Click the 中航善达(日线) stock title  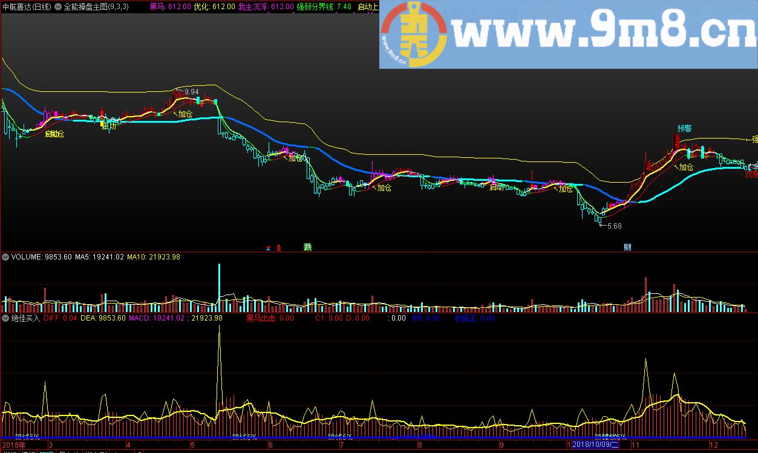[26, 7]
